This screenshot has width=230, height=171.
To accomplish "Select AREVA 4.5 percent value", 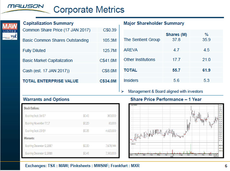I will pyautogui.click(x=207, y=50).
